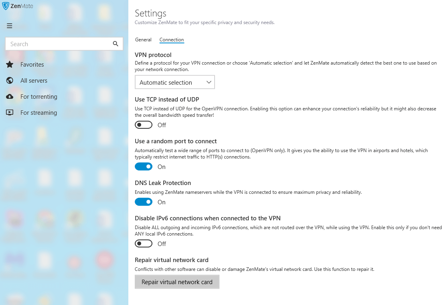Screen dimensions: 448x305
Task: Open Favorites server list
Action: (32, 65)
